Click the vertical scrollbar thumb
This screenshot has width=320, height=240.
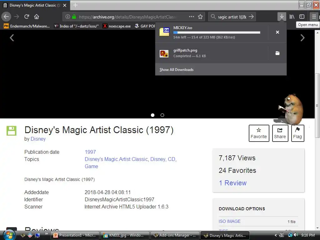pyautogui.click(x=317, y=106)
